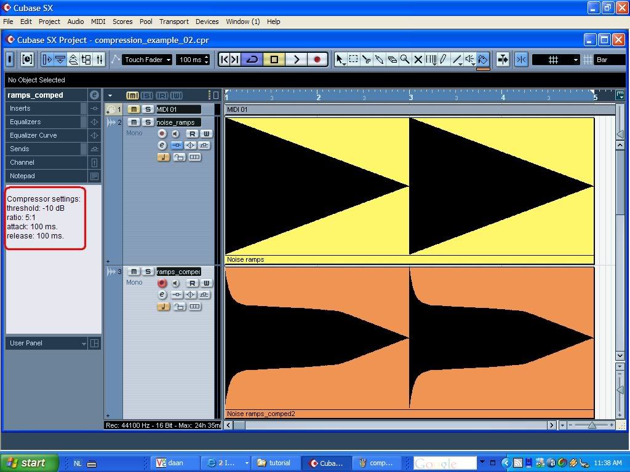630x472 pixels.
Task: Open the Bar grid type dropdown
Action: (610, 60)
